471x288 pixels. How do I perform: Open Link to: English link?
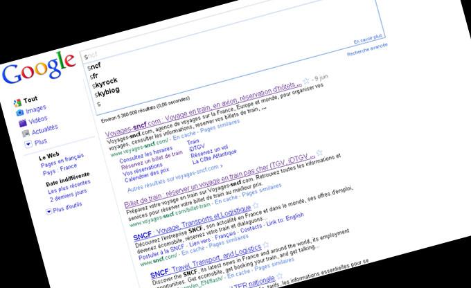tap(285, 219)
